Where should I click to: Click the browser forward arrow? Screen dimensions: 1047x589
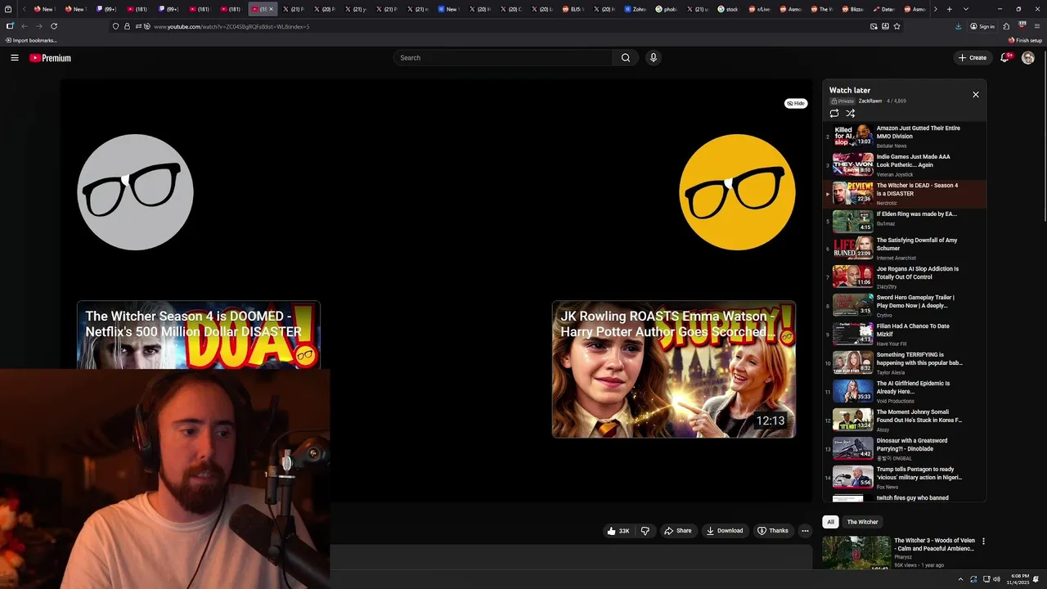38,26
